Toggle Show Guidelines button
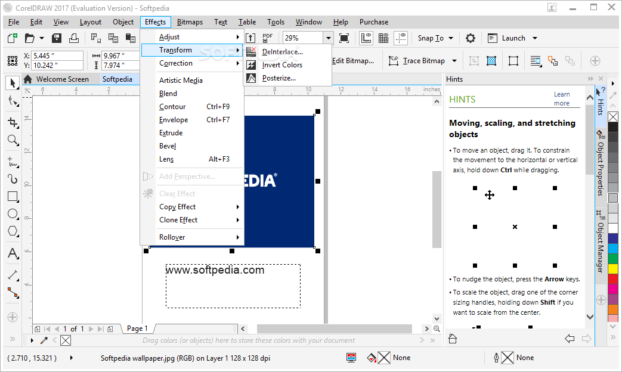 click(x=401, y=38)
